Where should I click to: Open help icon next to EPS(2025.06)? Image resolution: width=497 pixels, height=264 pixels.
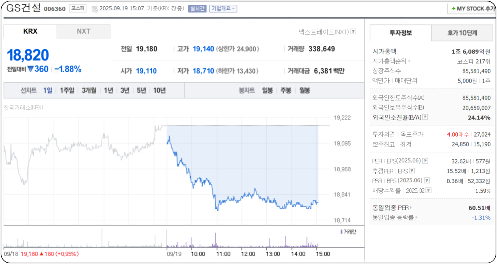coord(425,161)
